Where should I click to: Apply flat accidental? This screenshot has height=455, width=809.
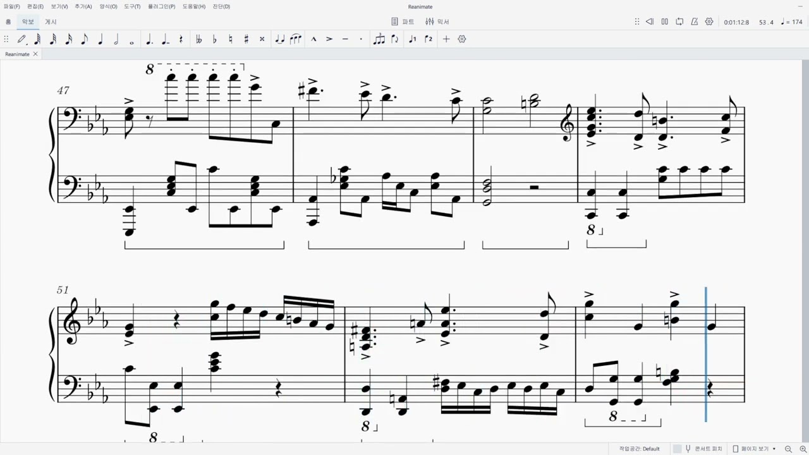(214, 39)
